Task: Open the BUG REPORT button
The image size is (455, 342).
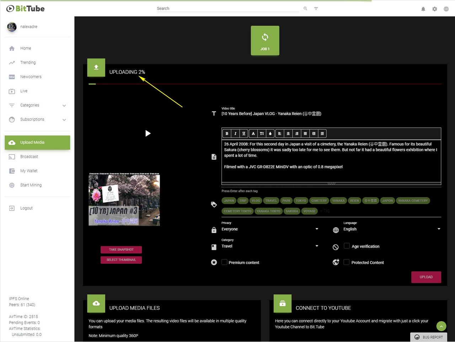Action: click(x=429, y=337)
